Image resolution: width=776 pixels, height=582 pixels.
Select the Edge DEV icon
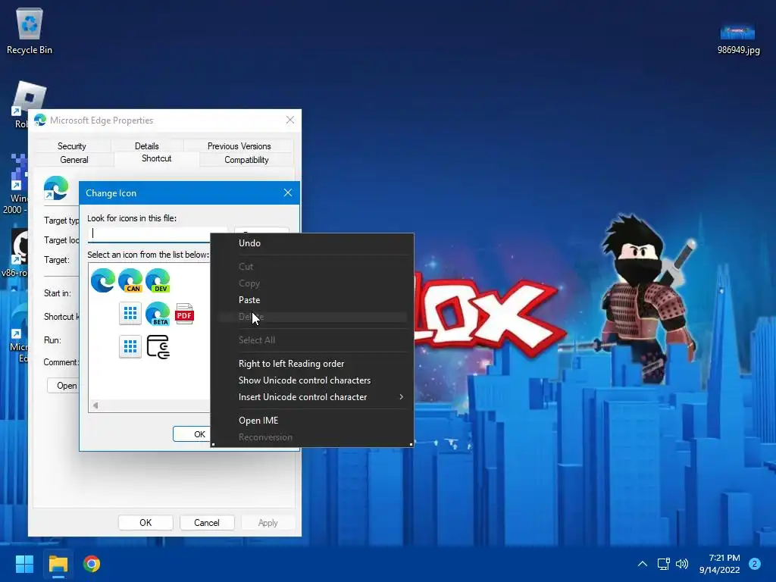158,280
